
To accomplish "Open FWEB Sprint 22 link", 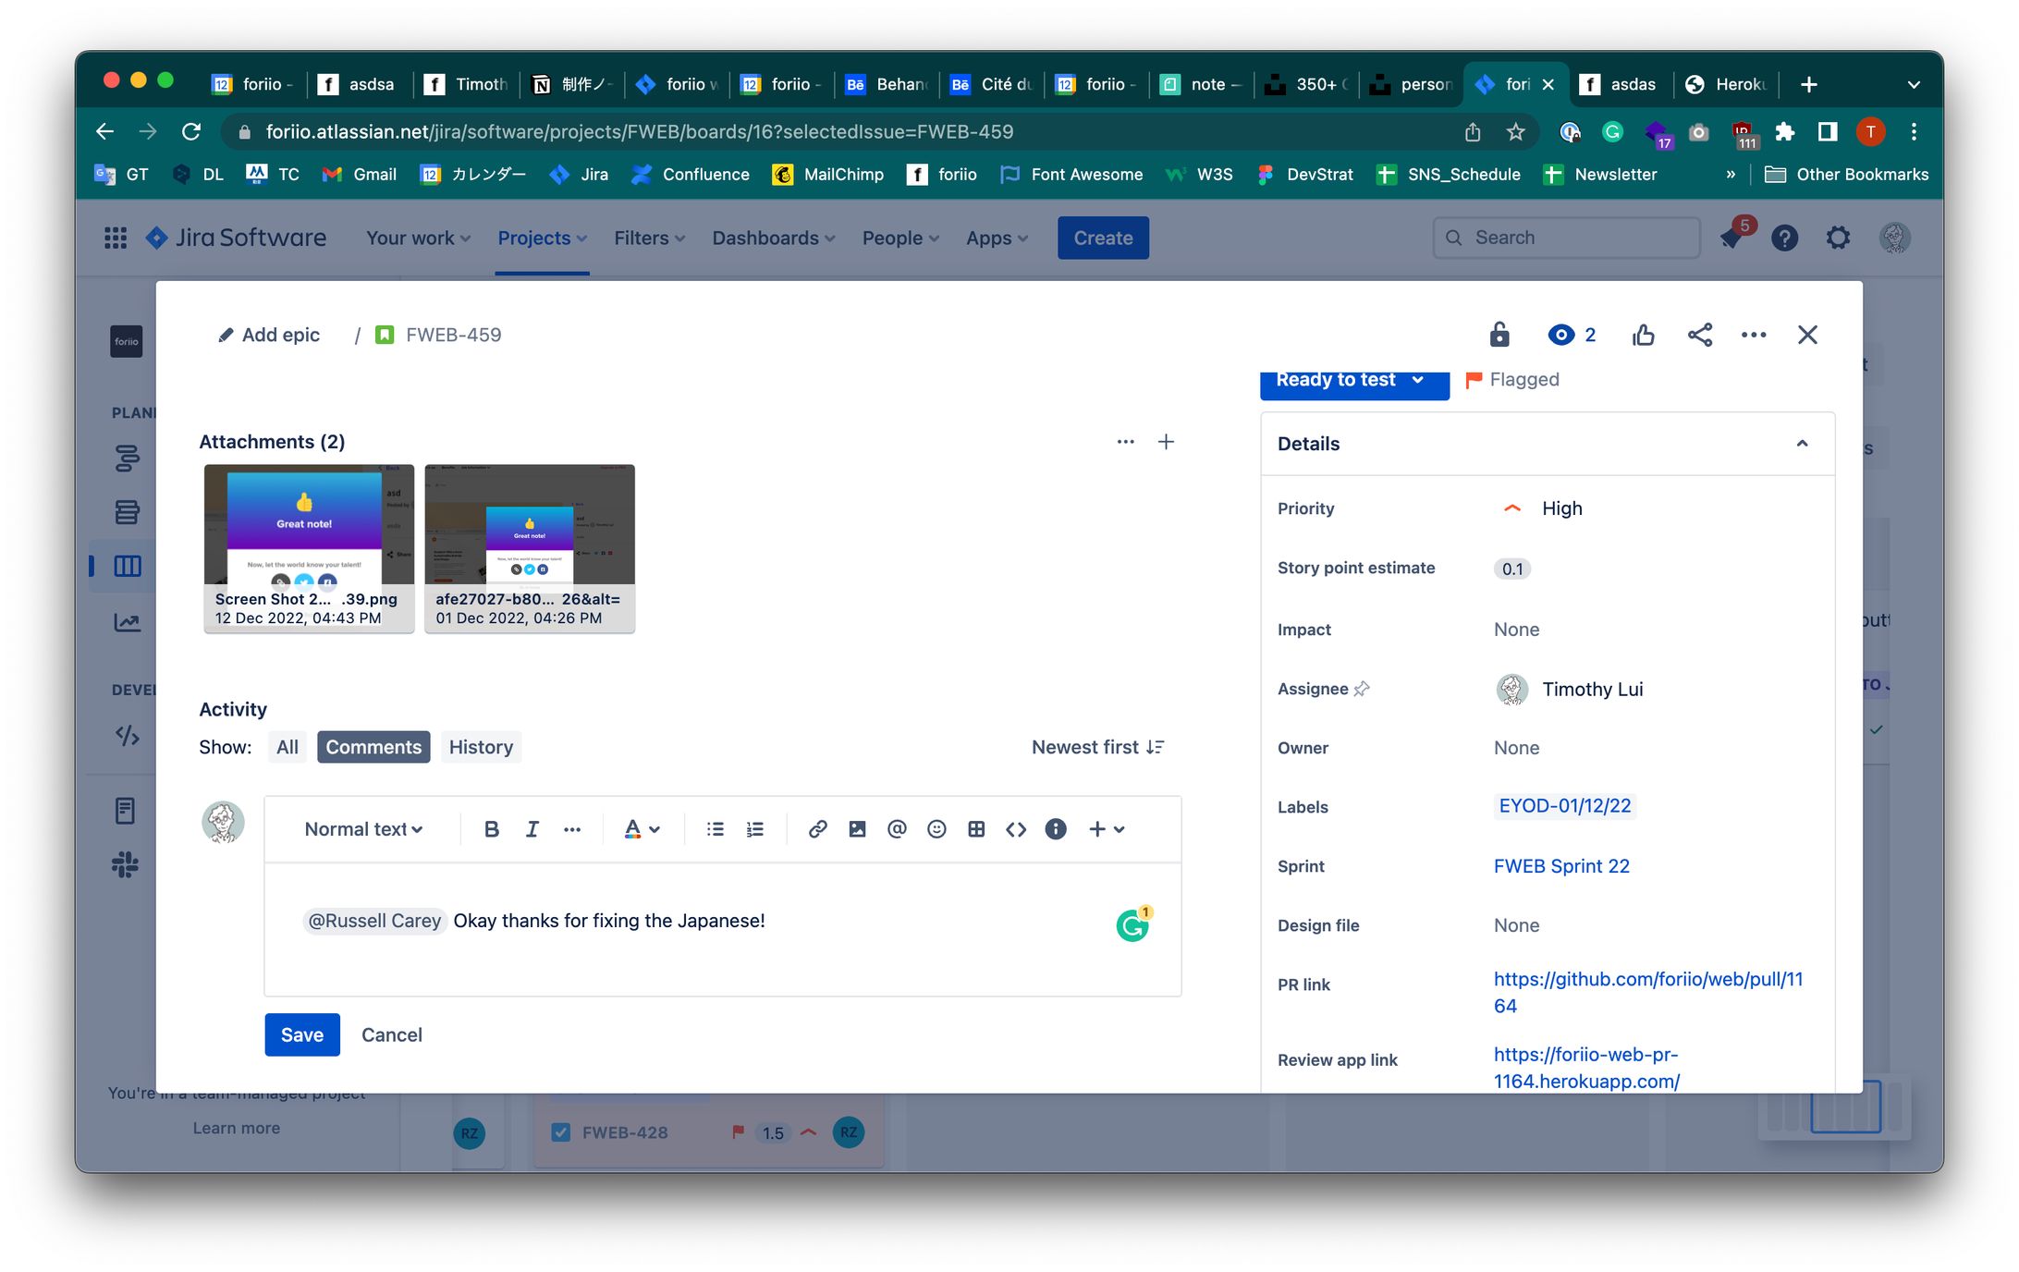I will [x=1561, y=866].
